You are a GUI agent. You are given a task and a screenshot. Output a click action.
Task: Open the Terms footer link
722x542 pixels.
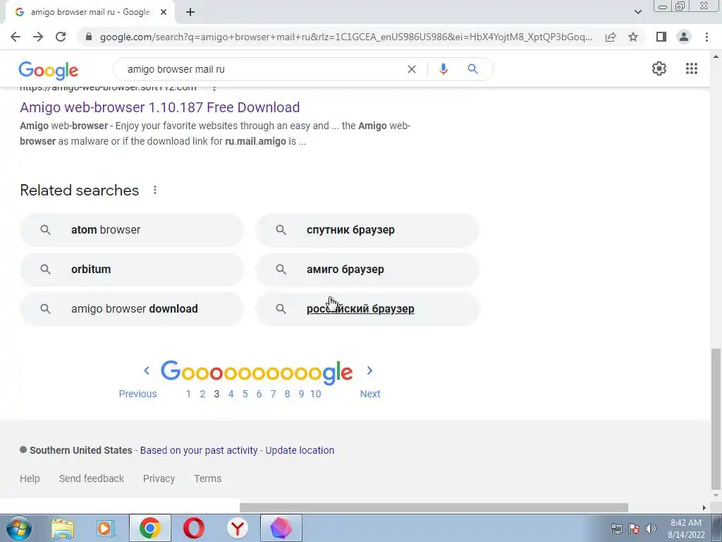point(208,478)
